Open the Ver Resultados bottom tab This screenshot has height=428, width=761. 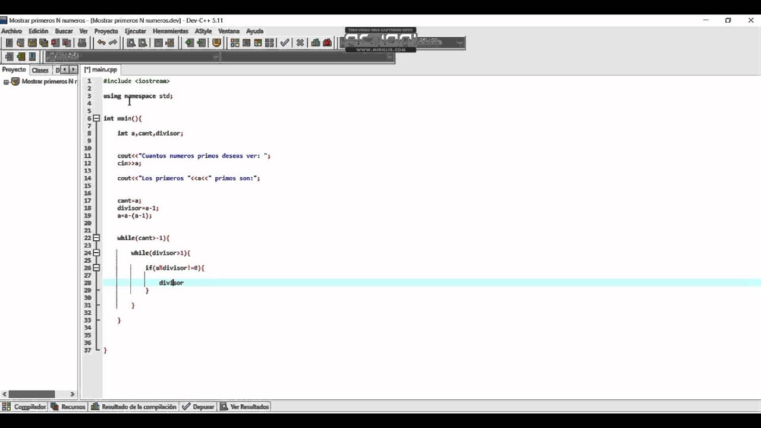pos(244,407)
